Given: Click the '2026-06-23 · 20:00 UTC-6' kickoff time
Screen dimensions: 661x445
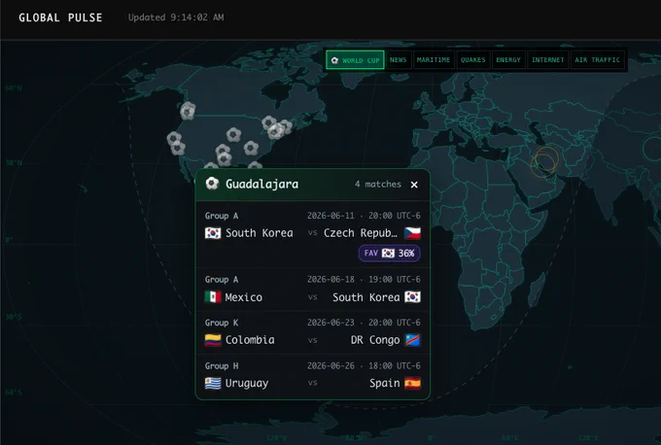Looking at the screenshot, I should pyautogui.click(x=364, y=323).
